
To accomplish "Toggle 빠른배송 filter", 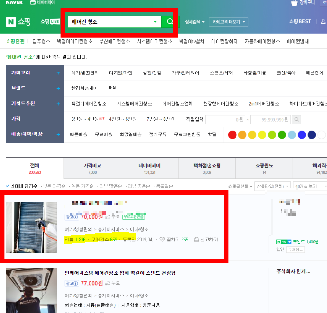I will (79, 134).
